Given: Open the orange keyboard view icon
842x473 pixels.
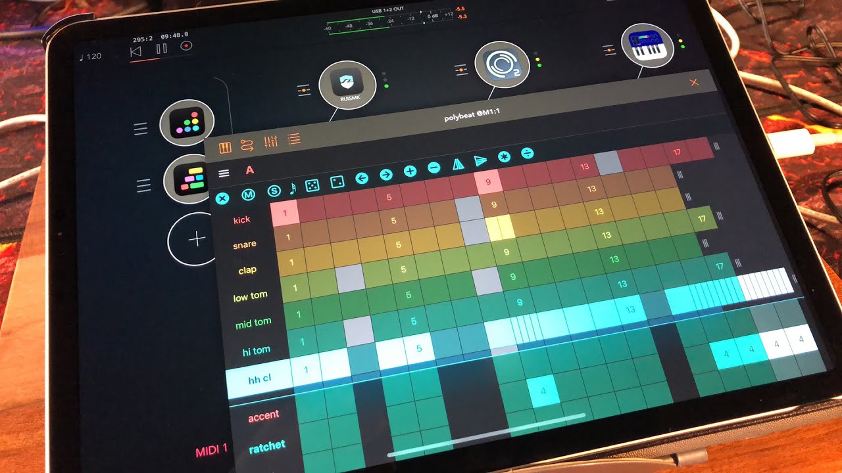Looking at the screenshot, I should click(225, 148).
